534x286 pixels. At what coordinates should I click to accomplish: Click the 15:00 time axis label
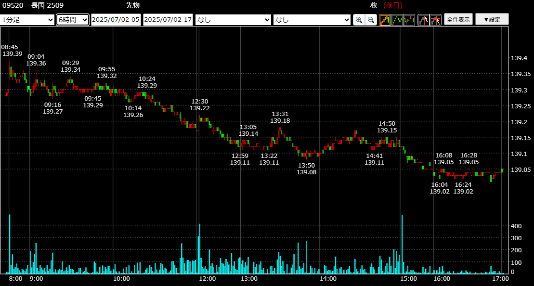tap(408, 278)
